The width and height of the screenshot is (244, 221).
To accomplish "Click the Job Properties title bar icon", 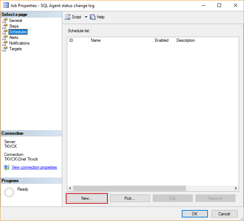I will point(6,5).
